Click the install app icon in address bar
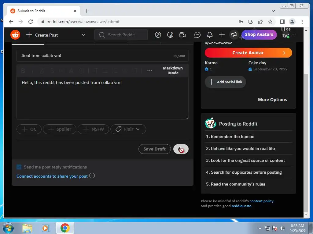The height and width of the screenshot is (234, 313). pyautogui.click(x=251, y=22)
